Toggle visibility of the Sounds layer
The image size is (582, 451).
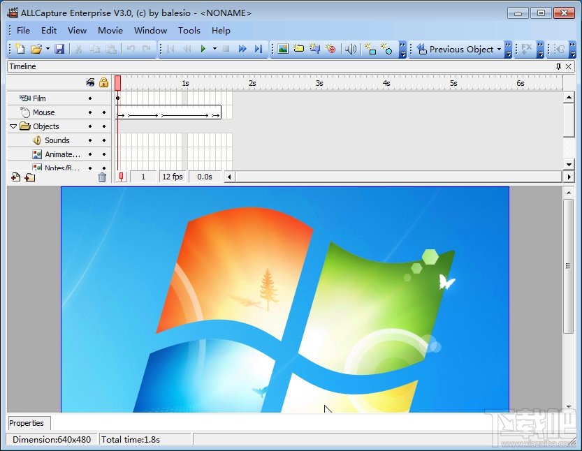90,140
